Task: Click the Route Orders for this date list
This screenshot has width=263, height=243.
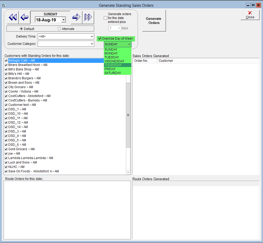Action: pos(67,210)
